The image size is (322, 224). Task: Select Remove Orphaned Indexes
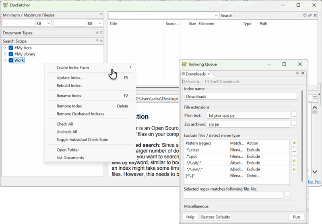click(90, 114)
